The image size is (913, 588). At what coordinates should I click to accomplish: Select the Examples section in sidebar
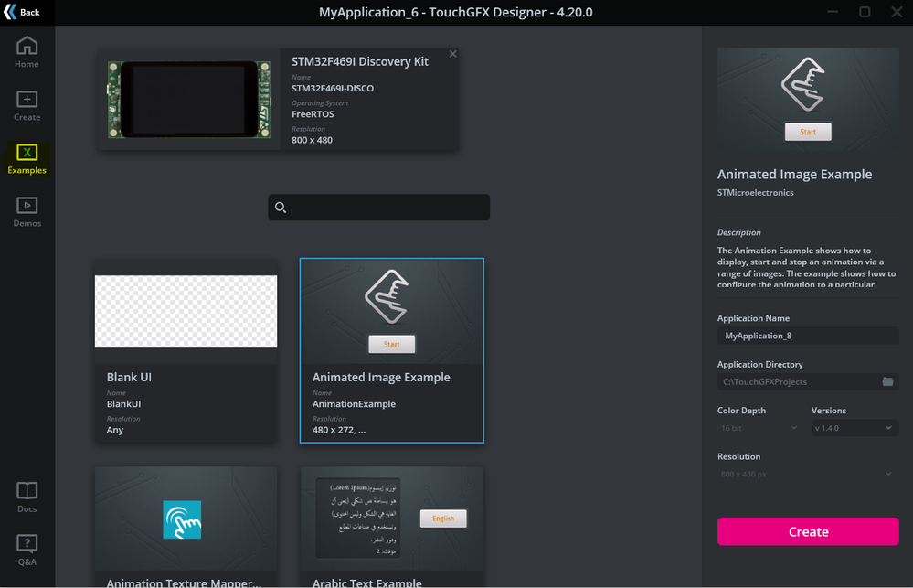coord(27,158)
